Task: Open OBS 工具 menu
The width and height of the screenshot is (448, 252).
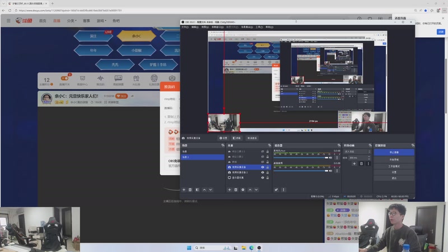Action: click(259, 27)
